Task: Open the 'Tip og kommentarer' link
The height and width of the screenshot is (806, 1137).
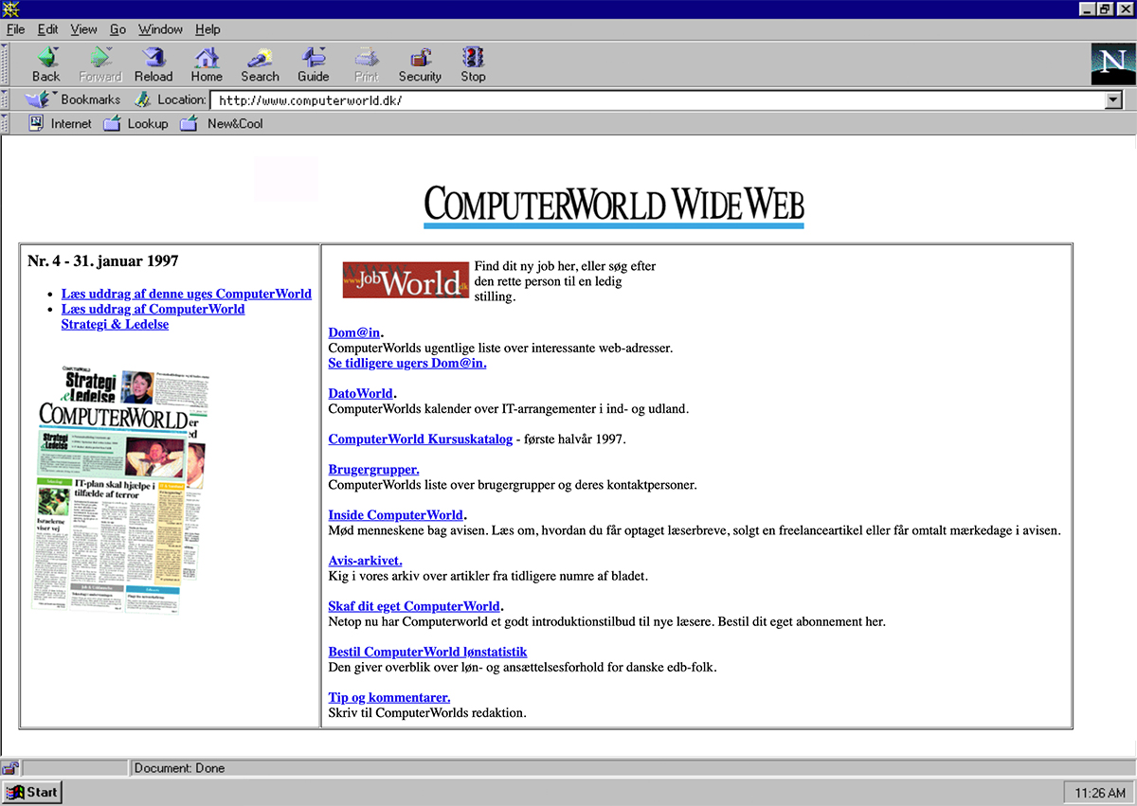Action: (389, 697)
